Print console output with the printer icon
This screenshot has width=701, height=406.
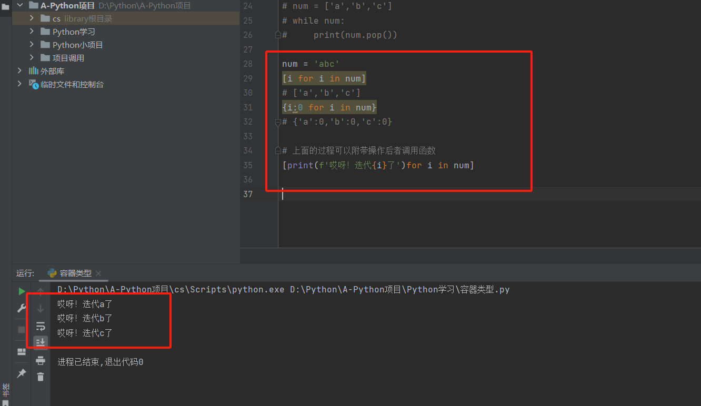point(41,360)
